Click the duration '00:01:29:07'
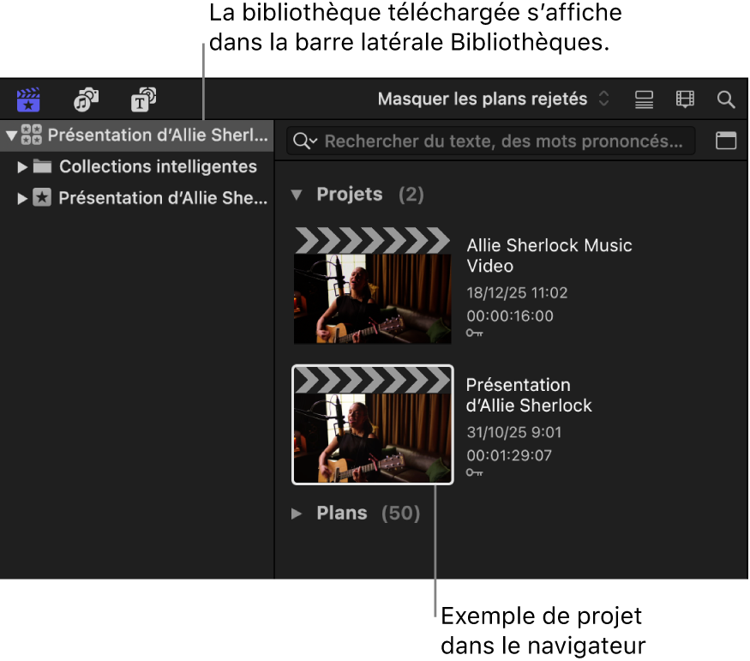The height and width of the screenshot is (661, 750). (509, 455)
